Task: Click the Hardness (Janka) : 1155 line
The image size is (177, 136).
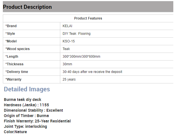Action: coord(26,105)
